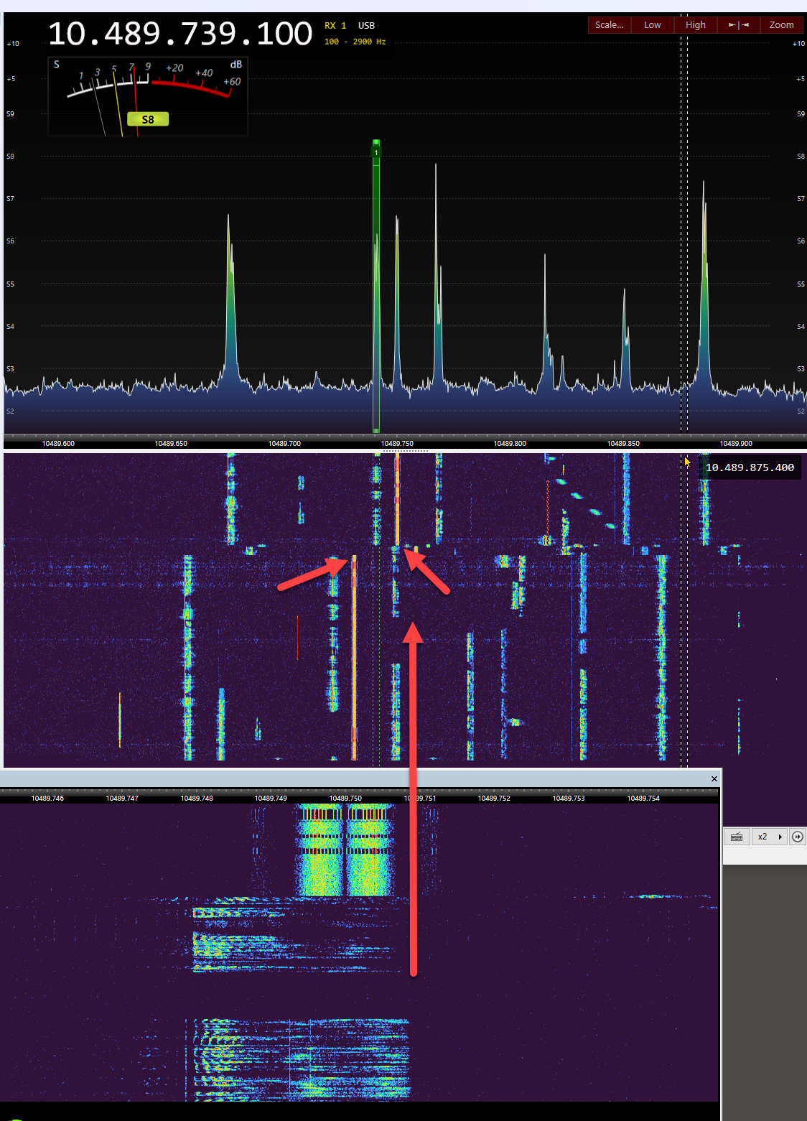This screenshot has height=1121, width=807.
Task: Click 10489.750 on the zoomed waterfall ruler
Action: point(345,798)
